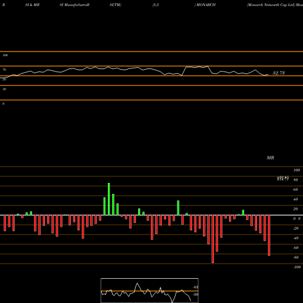Click the 30 level label on RSI axis

(x=4, y=89)
